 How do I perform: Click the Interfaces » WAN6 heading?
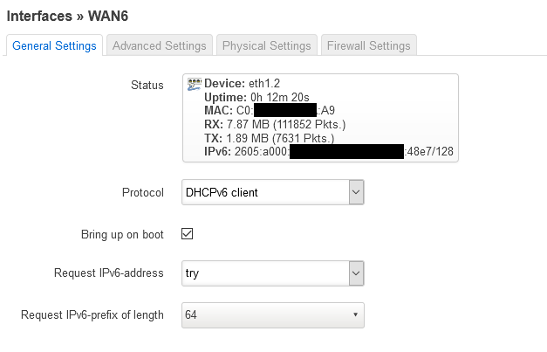(x=67, y=16)
